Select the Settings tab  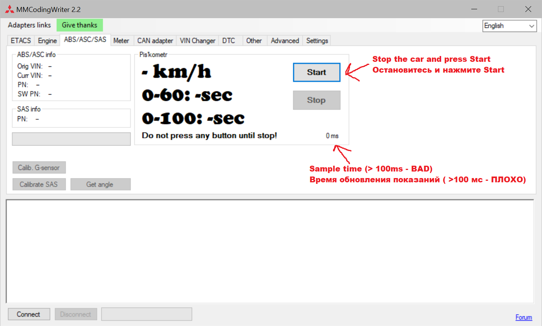coord(317,41)
